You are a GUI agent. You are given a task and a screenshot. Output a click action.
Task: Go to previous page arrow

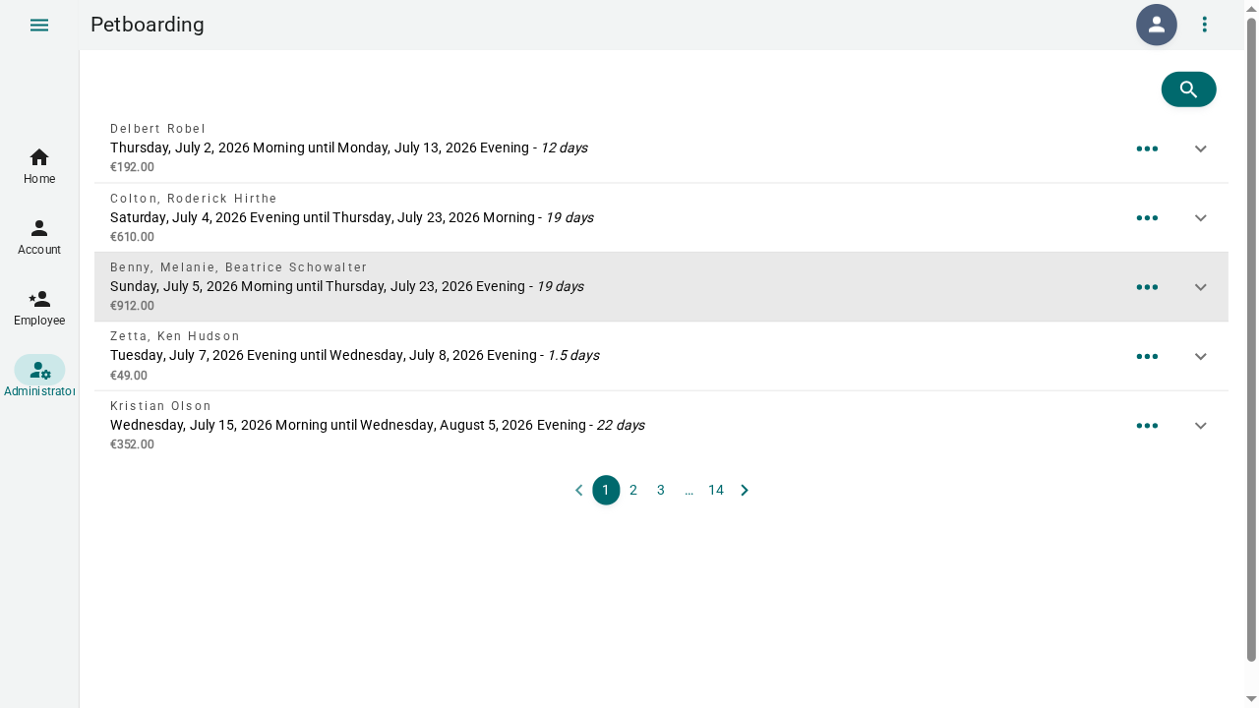578,490
